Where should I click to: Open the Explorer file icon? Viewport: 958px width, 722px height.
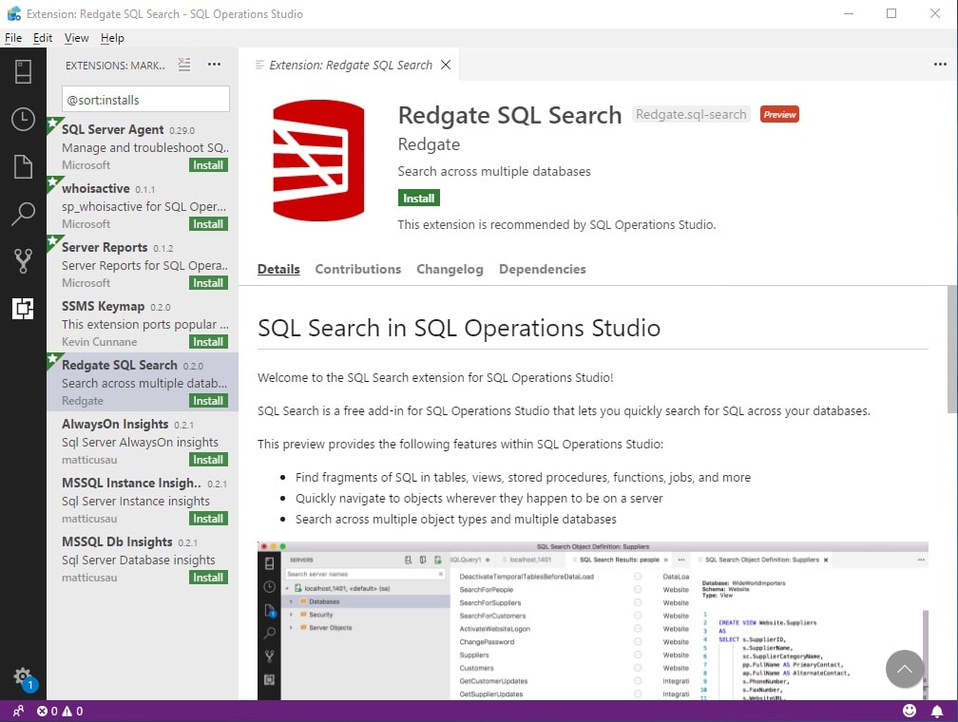[23, 167]
